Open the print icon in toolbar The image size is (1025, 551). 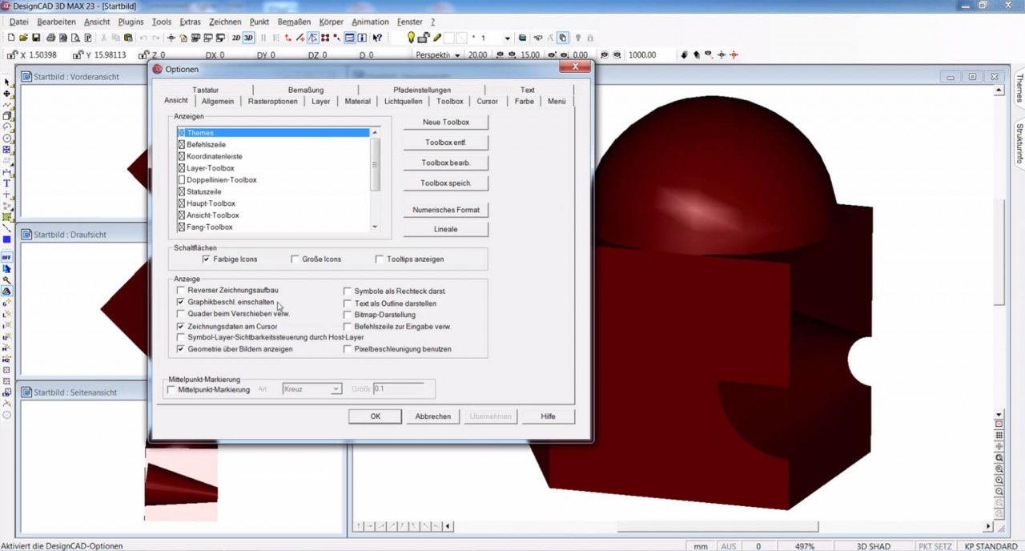pos(51,37)
